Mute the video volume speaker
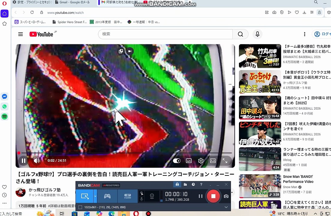This screenshot has height=216, width=331. tap(37, 161)
